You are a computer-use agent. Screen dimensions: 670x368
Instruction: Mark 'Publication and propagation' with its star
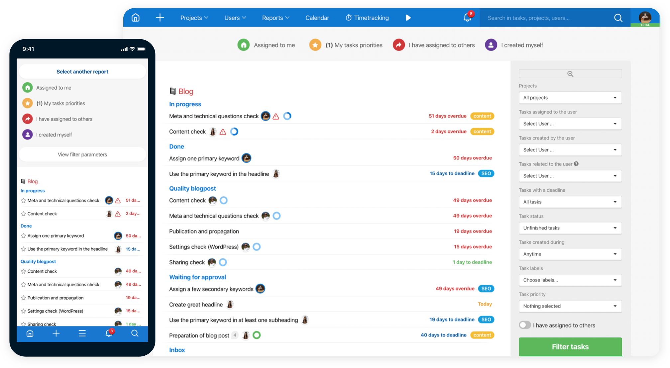(x=23, y=298)
